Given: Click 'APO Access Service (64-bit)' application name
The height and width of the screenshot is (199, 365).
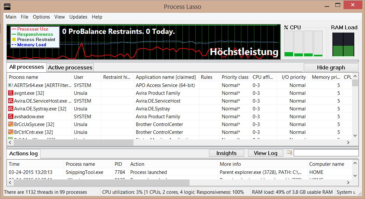Looking at the screenshot, I should (x=165, y=85).
